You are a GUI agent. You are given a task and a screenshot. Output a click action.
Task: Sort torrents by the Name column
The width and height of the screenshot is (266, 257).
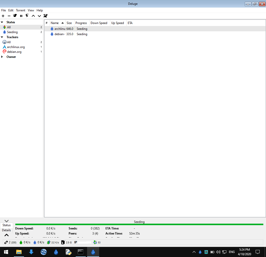[x=57, y=23]
